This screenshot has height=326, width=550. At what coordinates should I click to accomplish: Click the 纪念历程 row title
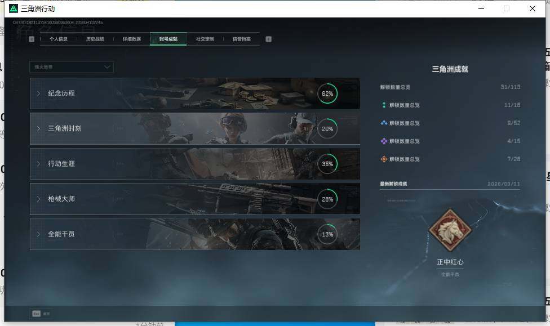click(61, 93)
